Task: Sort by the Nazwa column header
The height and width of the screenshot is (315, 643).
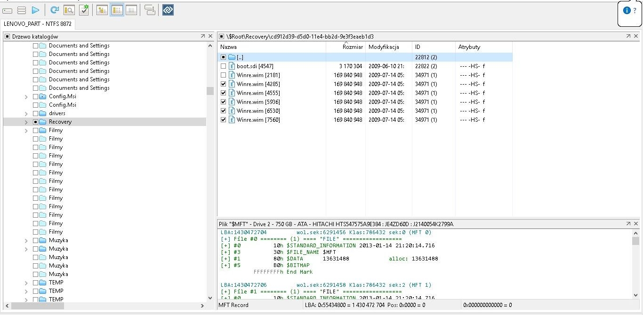Action: pos(272,47)
